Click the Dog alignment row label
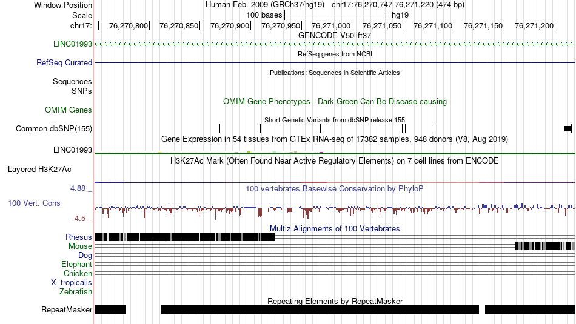The width and height of the screenshot is (576, 324). 85,256
